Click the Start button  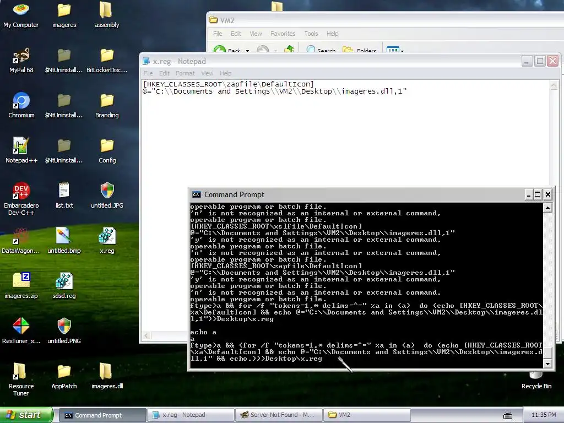tap(26, 415)
